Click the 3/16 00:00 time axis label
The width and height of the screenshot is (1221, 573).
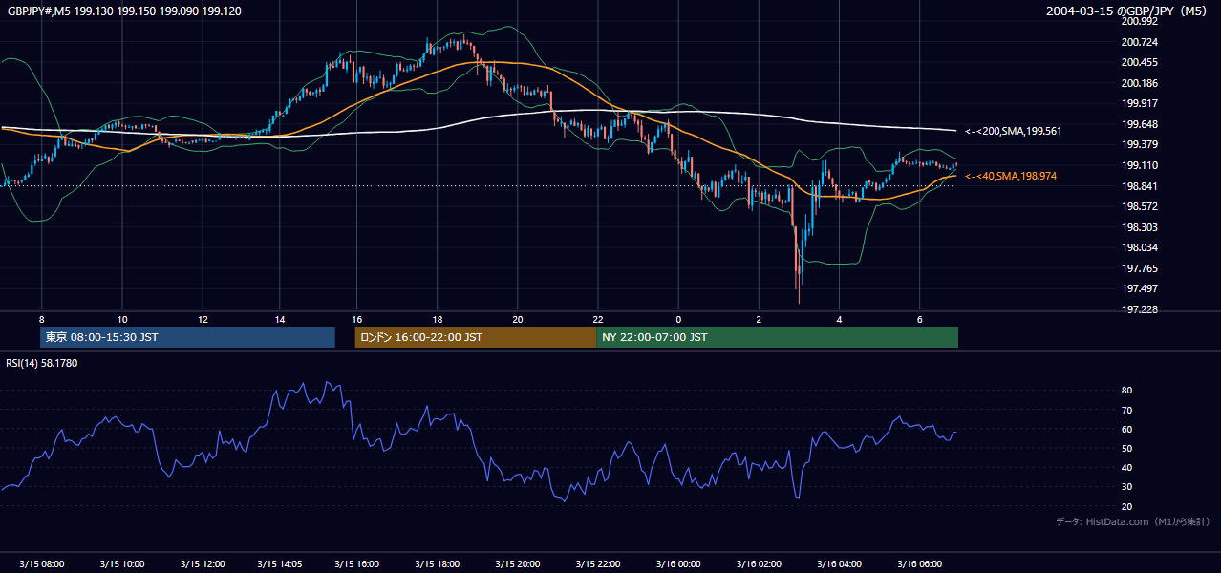pyautogui.click(x=677, y=564)
